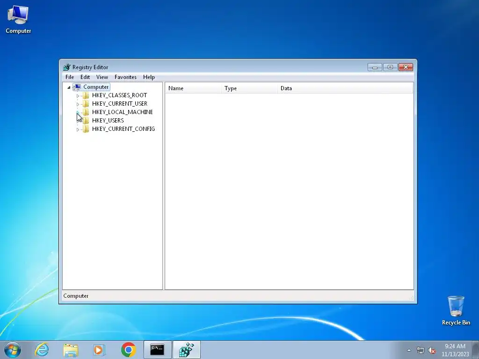Click the HKEY_CLASSES_ROOT folder icon
Screen dimensions: 479x359
click(86, 95)
